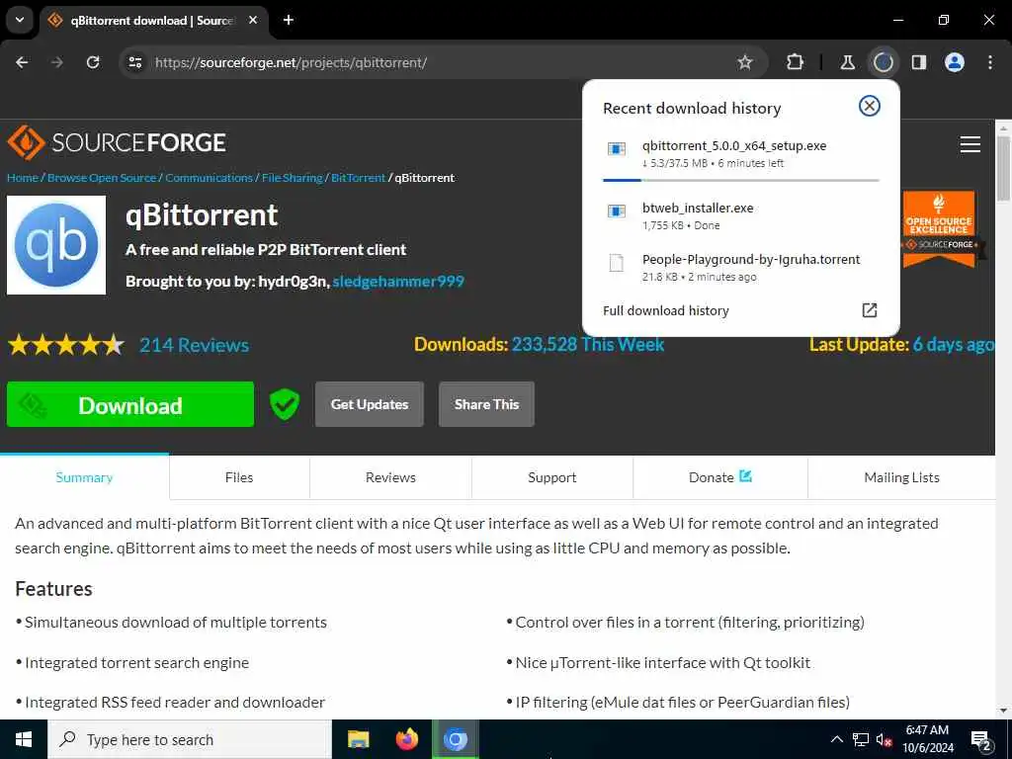Bookmark this page with the star
Screen dimensions: 1012x759
click(x=745, y=62)
